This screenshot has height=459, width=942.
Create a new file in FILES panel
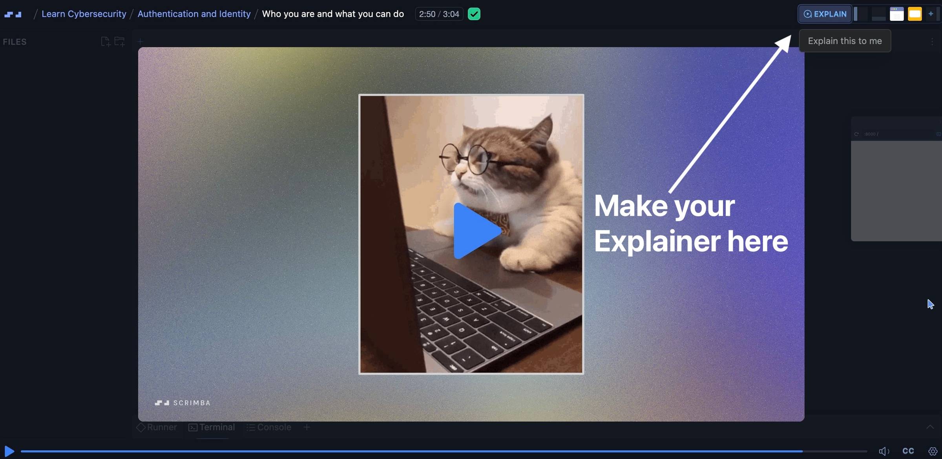[105, 42]
